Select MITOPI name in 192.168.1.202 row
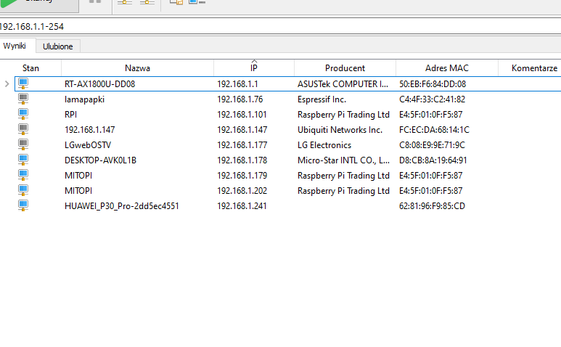561x347 pixels. coord(78,191)
